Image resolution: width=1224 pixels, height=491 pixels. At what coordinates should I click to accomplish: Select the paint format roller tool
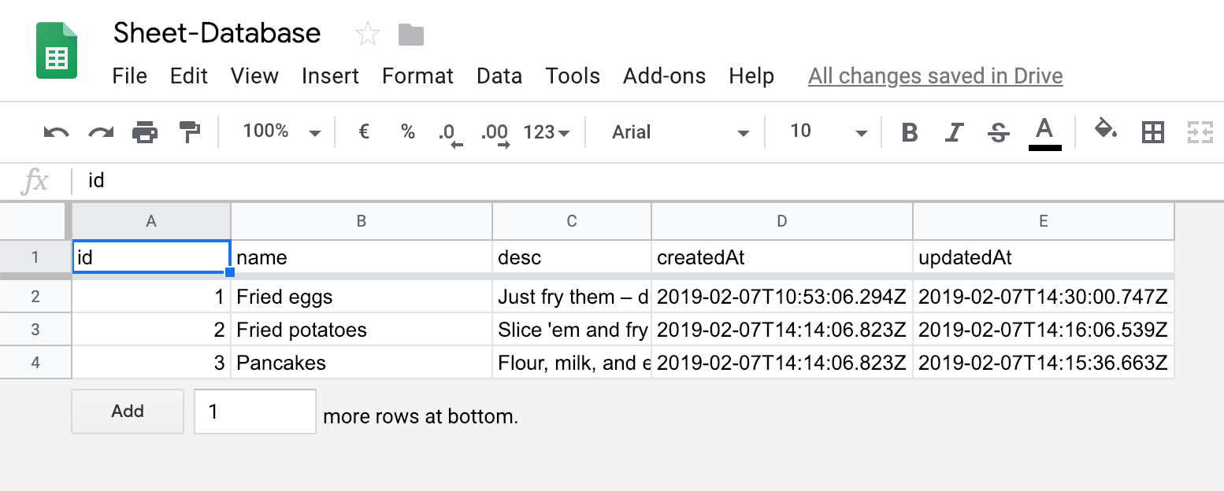190,132
